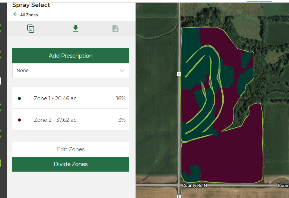Screen dimensions: 289x198
Task: Click the grayed-out export file icon
Action: 115,29
